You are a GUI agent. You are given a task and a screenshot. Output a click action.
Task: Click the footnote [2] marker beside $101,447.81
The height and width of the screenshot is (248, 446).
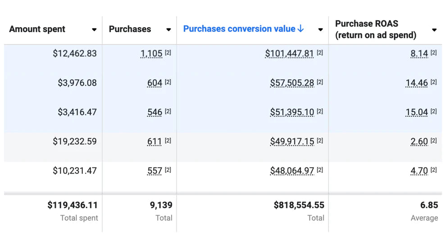pos(320,53)
